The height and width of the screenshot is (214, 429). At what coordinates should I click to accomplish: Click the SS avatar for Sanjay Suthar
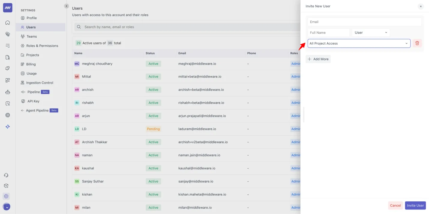77,181
